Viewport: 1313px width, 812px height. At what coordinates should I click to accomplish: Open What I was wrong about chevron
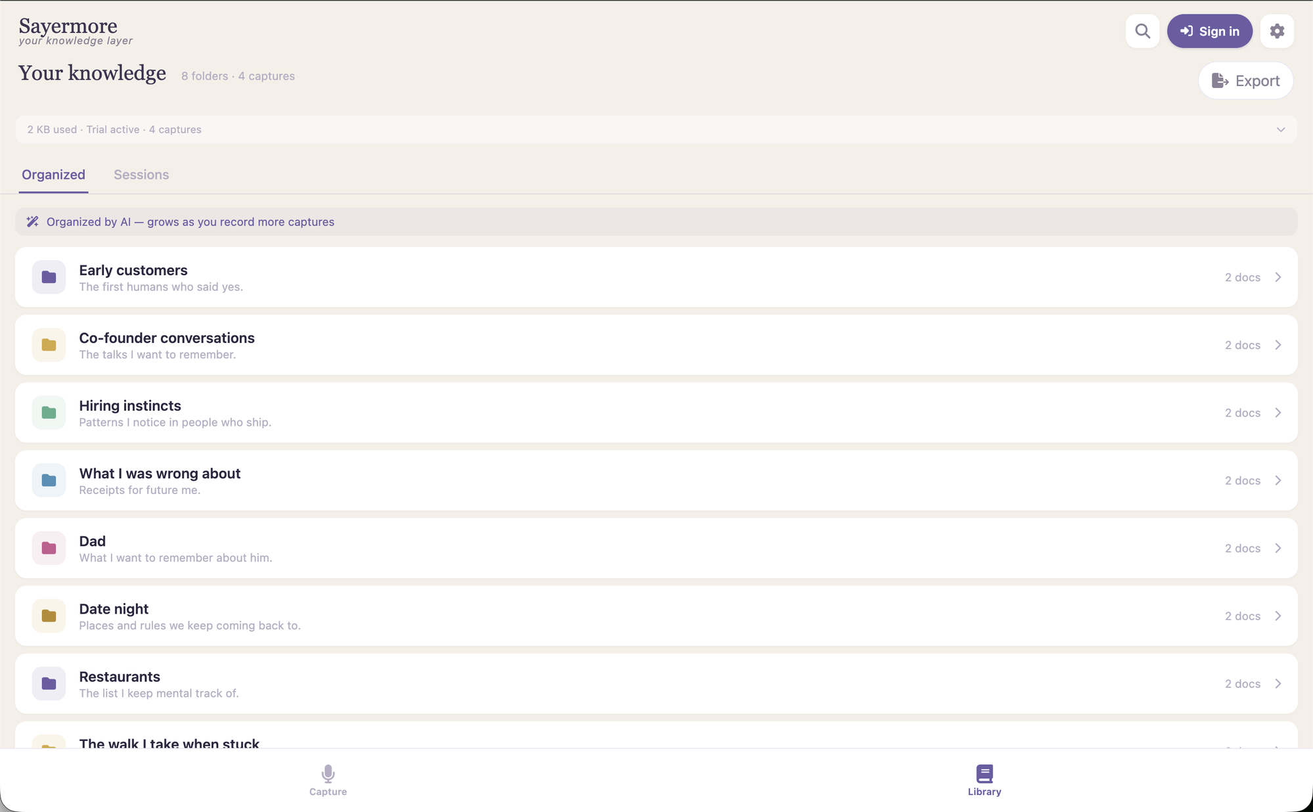(1278, 480)
